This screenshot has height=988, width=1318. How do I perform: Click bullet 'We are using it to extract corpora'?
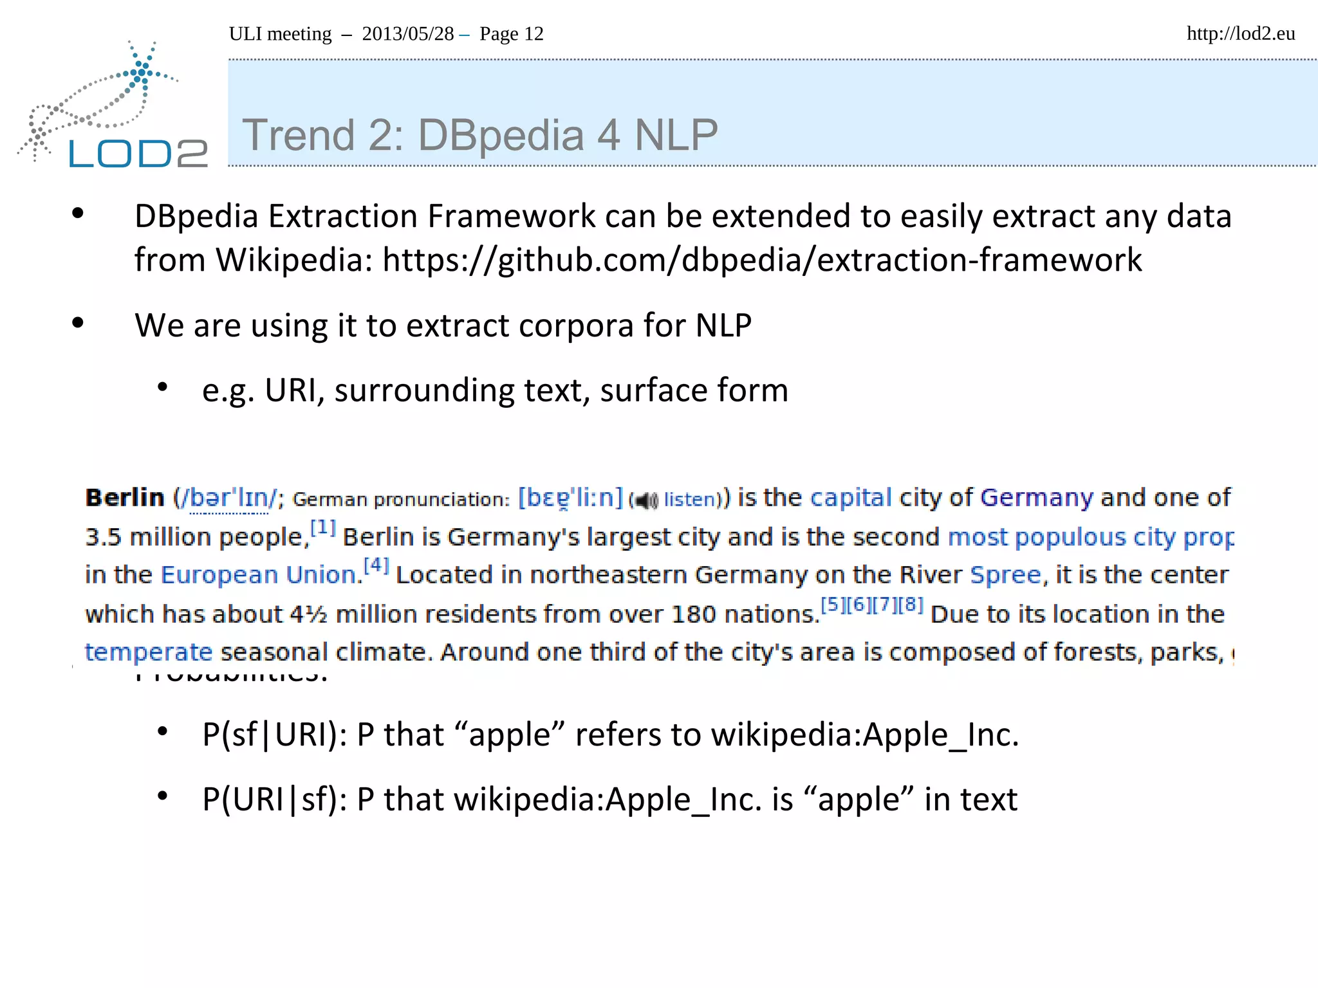coord(443,325)
